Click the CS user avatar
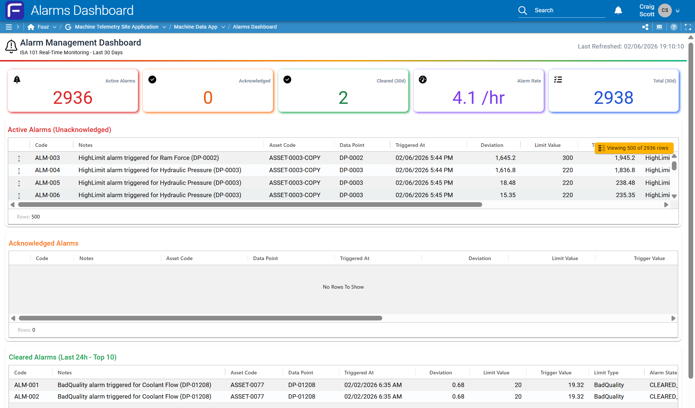Image resolution: width=695 pixels, height=408 pixels. [x=665, y=10]
